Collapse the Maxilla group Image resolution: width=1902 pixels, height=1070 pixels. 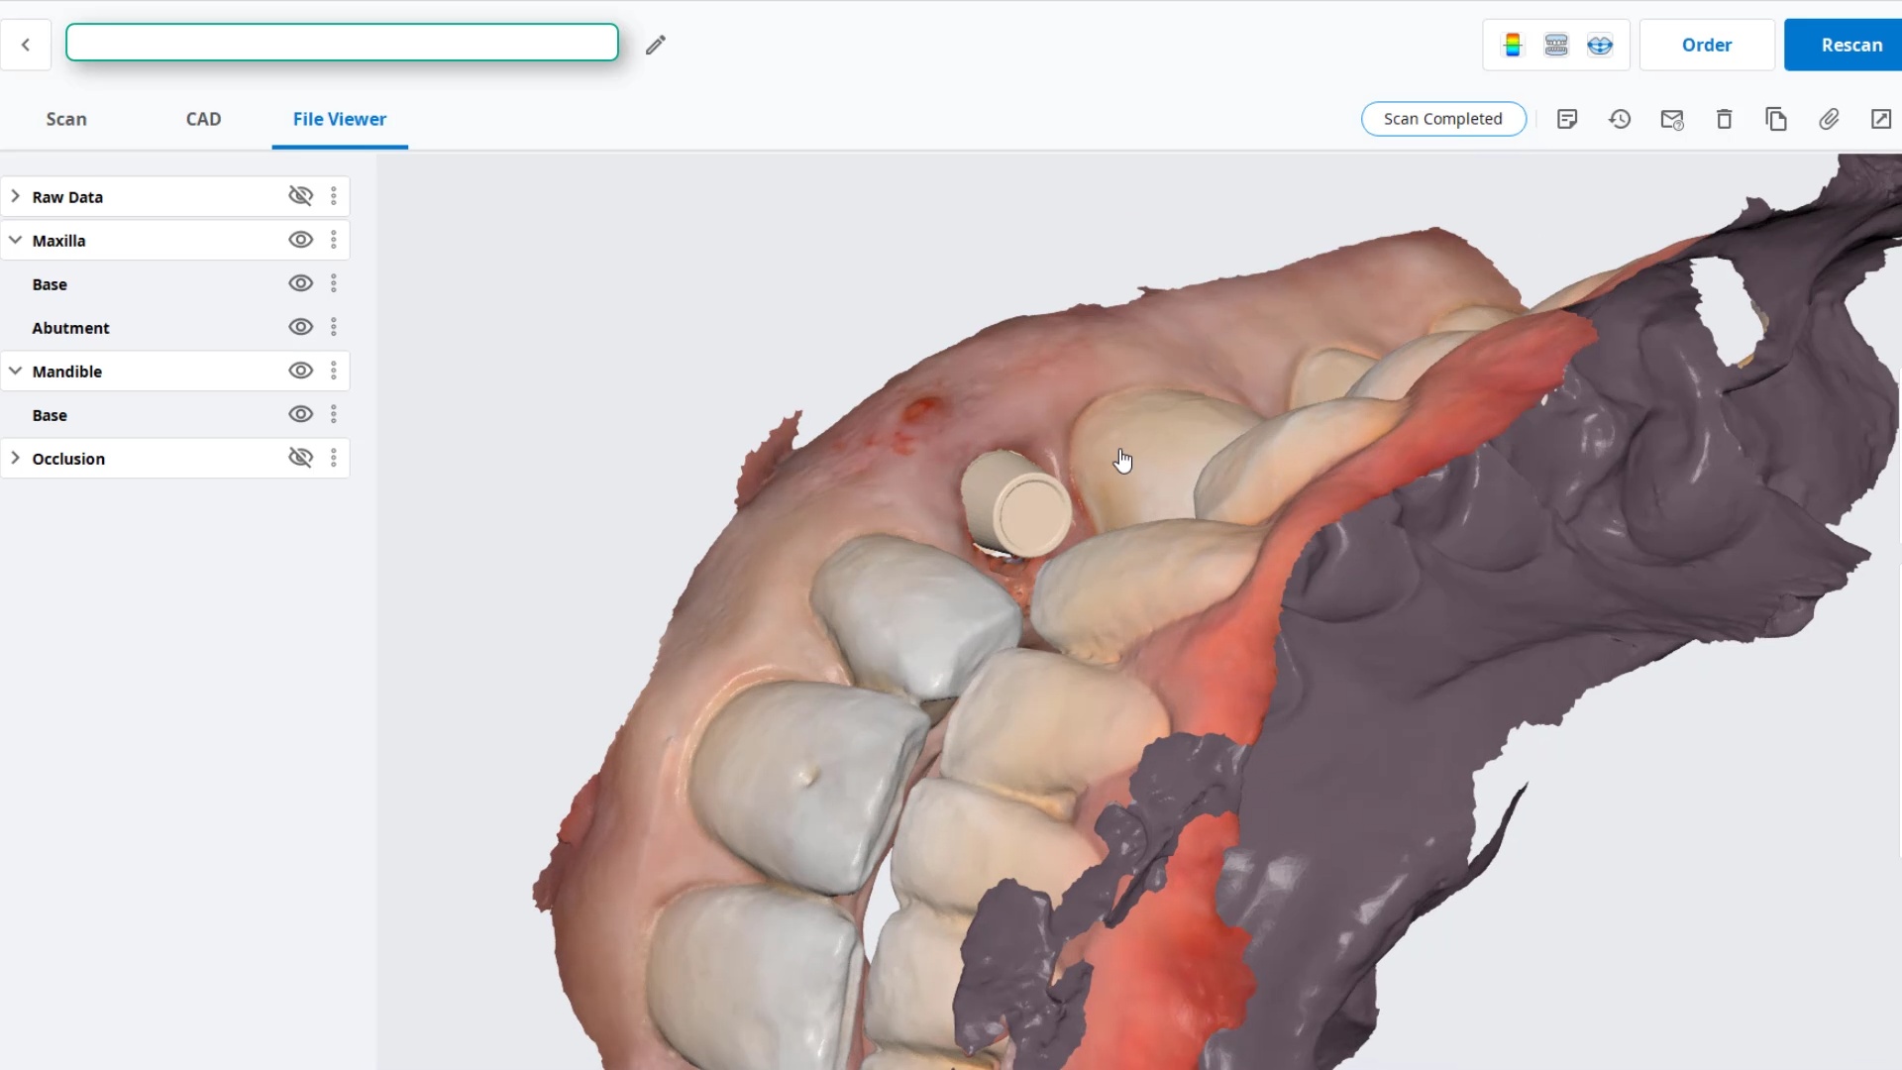click(15, 240)
